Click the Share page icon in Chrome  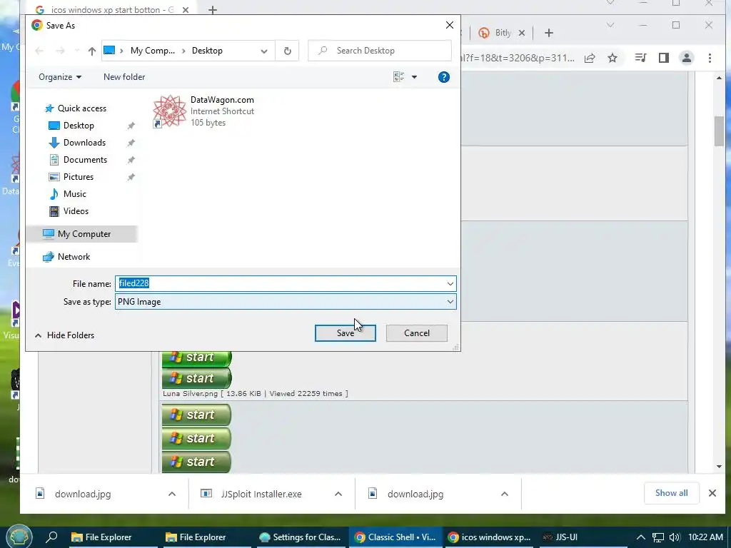[x=590, y=58]
